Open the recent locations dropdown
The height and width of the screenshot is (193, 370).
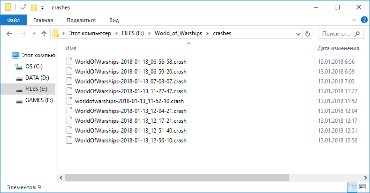click(34, 34)
